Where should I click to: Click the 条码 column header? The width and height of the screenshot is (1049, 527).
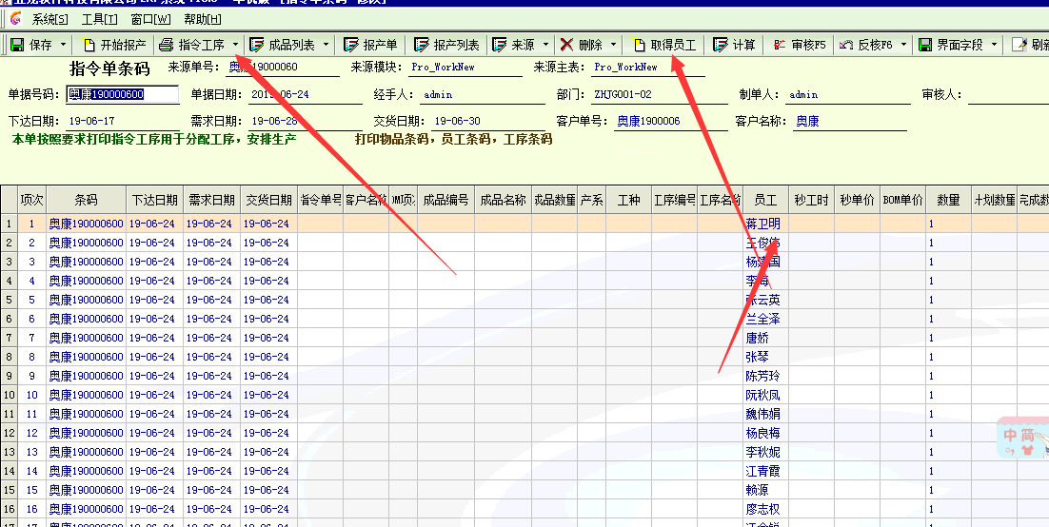tap(87, 200)
